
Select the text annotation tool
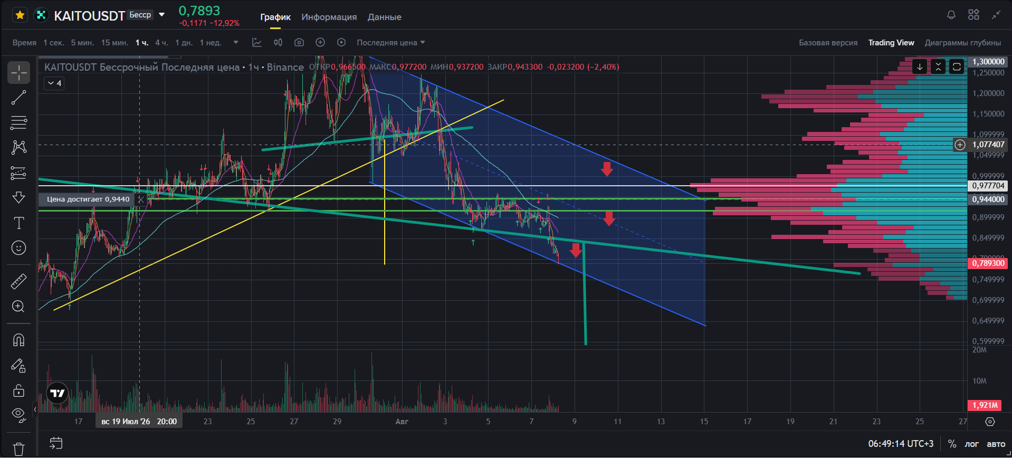pyautogui.click(x=18, y=223)
